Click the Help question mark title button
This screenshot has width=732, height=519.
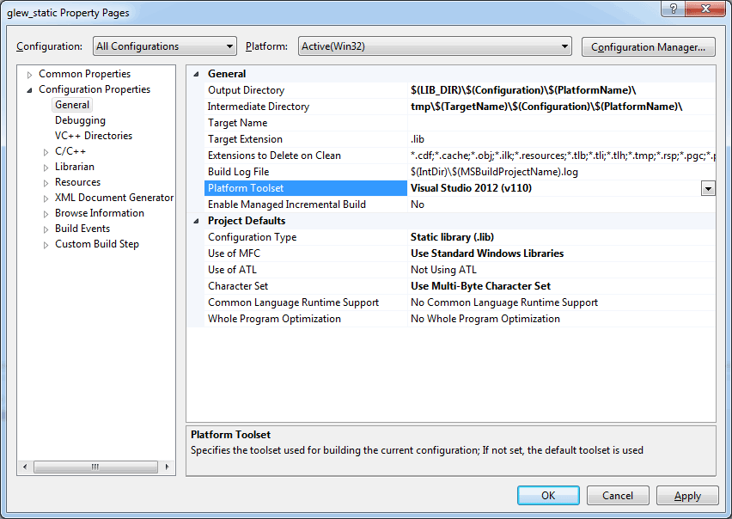click(x=674, y=9)
